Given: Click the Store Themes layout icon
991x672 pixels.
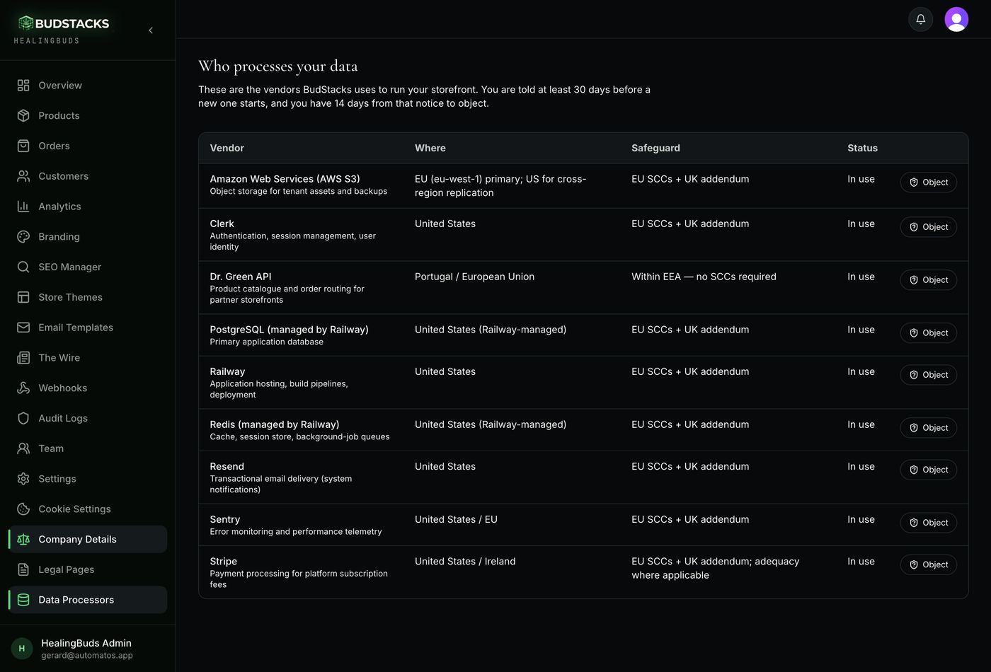Looking at the screenshot, I should (x=23, y=297).
